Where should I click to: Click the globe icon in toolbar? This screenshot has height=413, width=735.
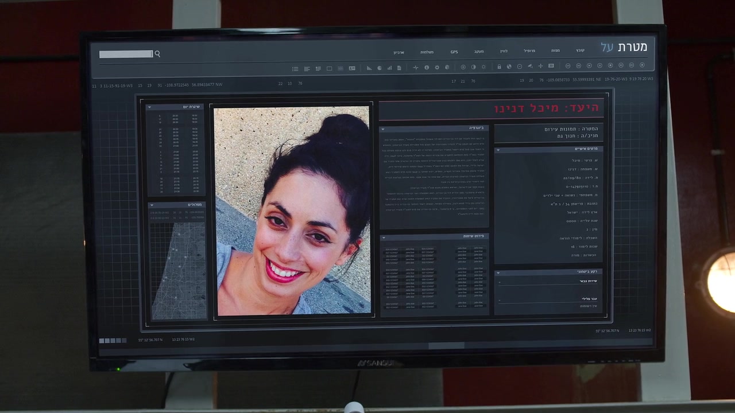pos(509,67)
